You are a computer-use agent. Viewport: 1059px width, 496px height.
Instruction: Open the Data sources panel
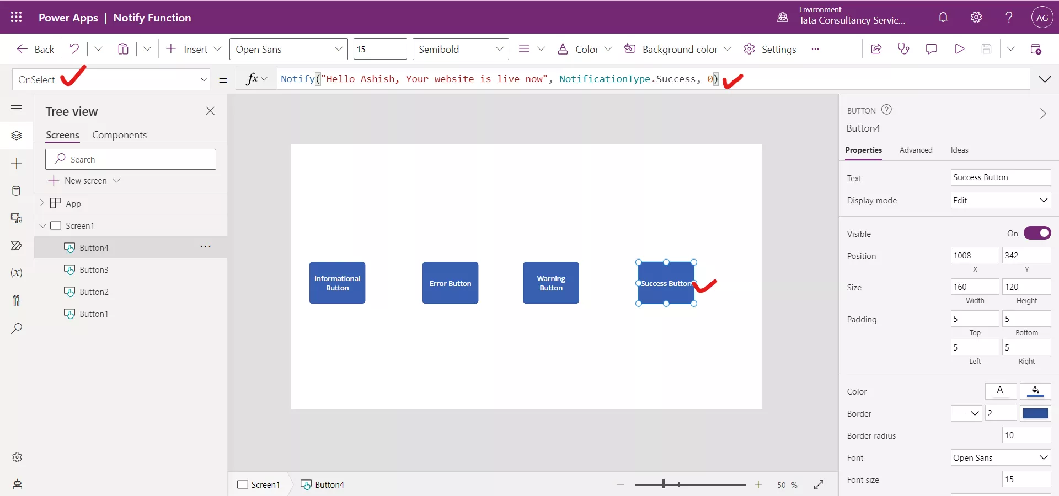click(17, 191)
